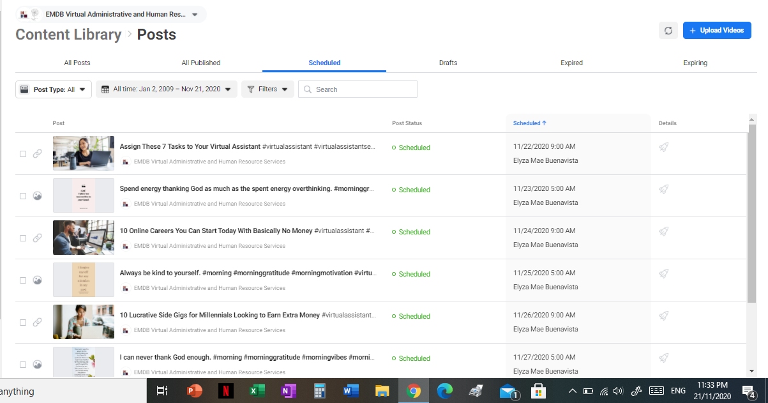Image resolution: width=768 pixels, height=403 pixels.
Task: Click photo icon beside Spend energy thanking God post
Action: (x=38, y=196)
